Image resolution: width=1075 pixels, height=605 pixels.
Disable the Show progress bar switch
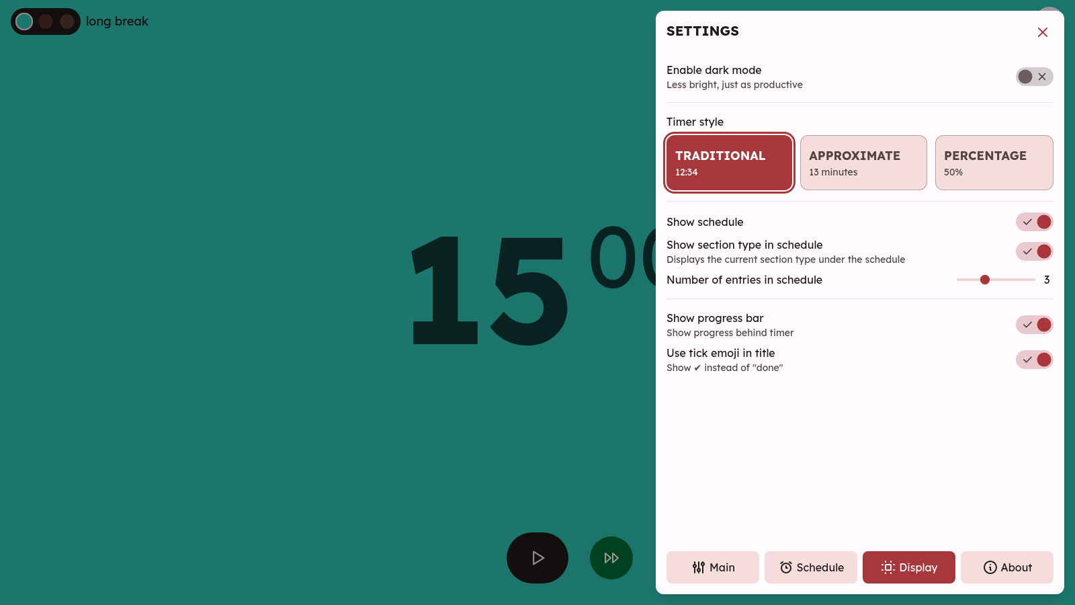tap(1034, 325)
